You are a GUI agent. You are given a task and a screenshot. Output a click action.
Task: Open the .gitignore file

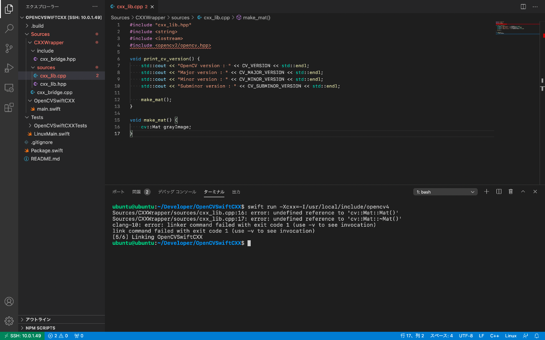tap(42, 142)
